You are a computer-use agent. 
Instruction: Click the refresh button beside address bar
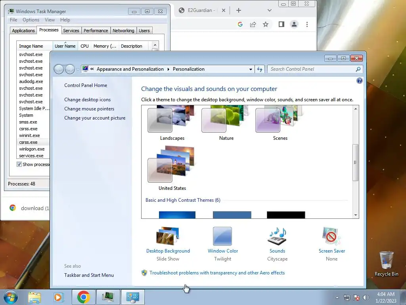260,69
